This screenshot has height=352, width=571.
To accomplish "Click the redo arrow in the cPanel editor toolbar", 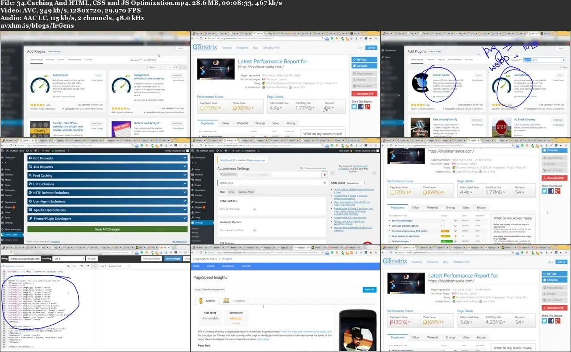I will click(x=88, y=266).
